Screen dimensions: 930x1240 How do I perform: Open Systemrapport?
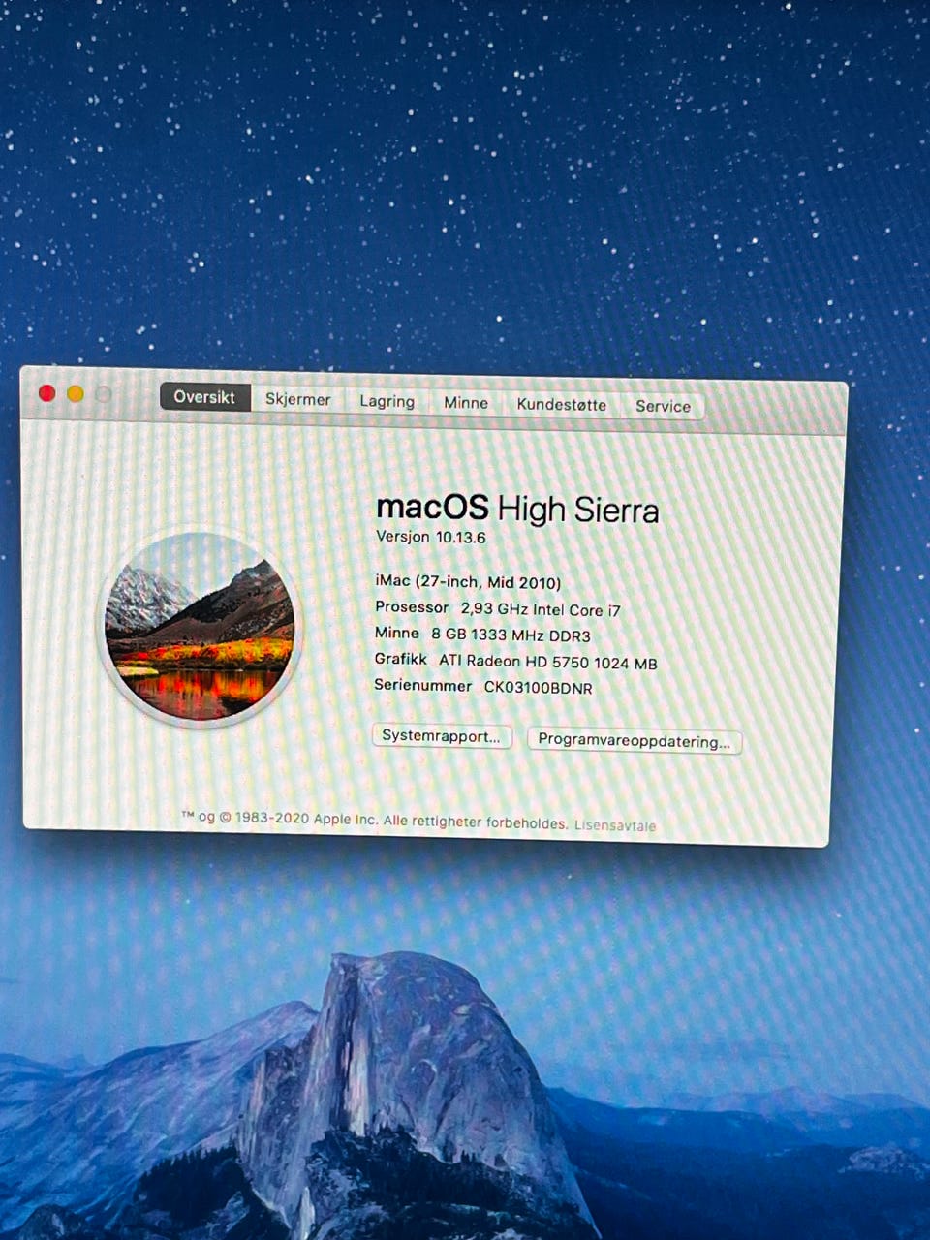(442, 736)
